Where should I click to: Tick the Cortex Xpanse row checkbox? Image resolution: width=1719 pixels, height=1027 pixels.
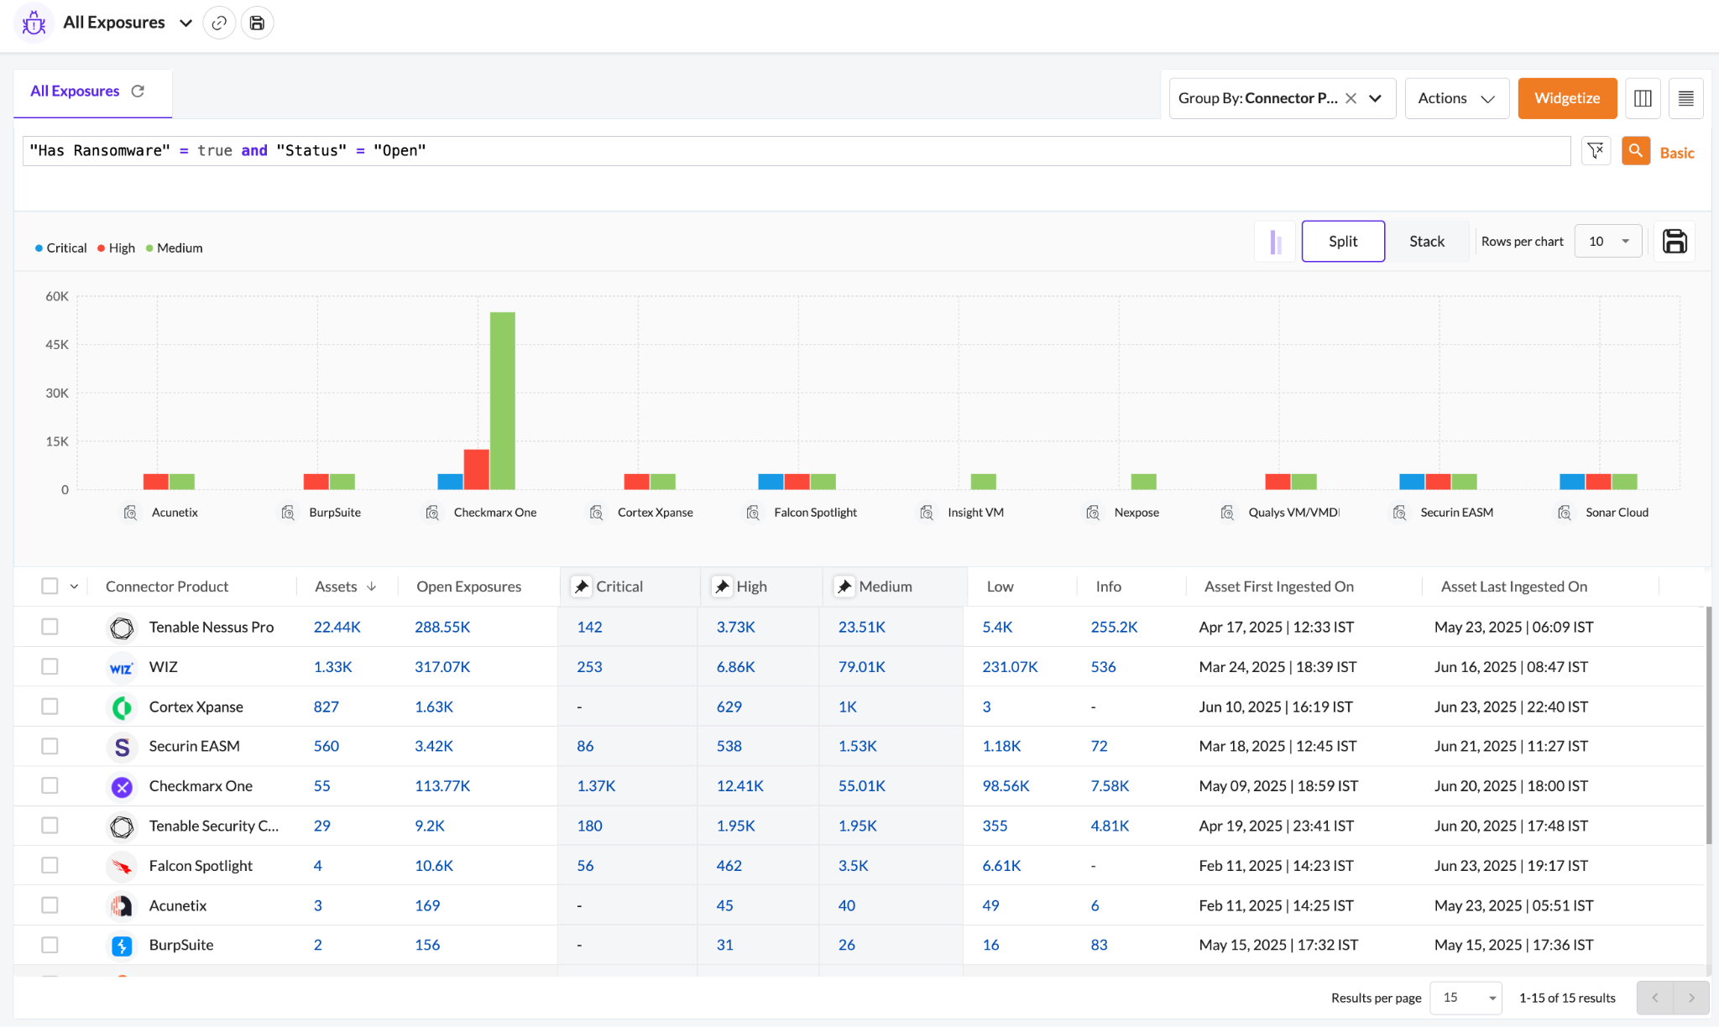[50, 706]
